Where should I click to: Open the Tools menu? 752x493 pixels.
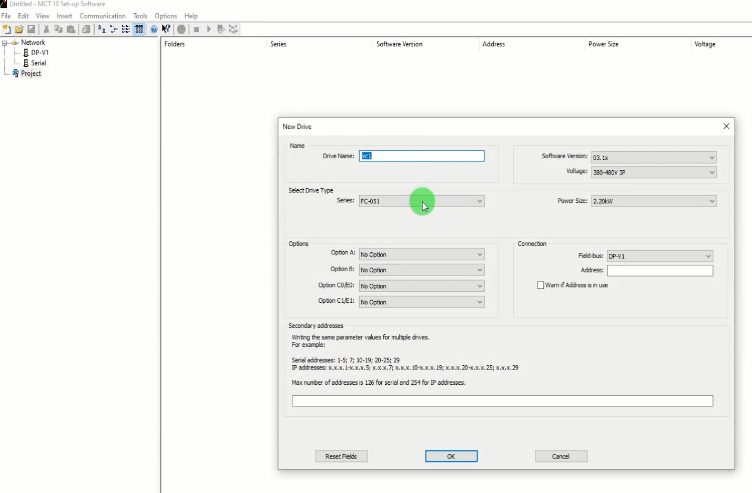pyautogui.click(x=140, y=16)
